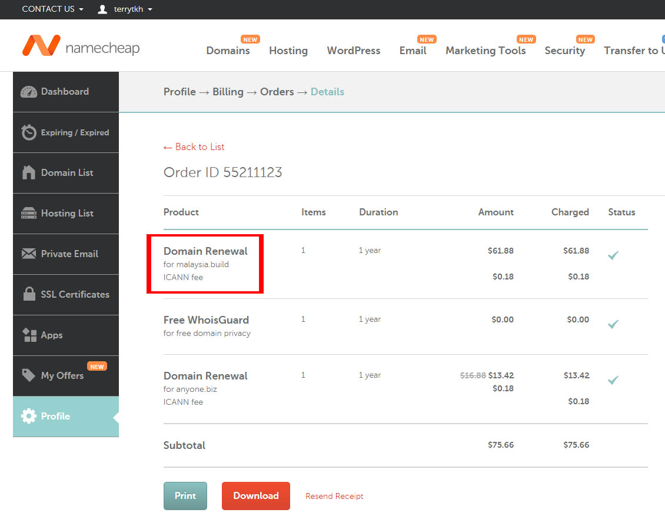Click the Charged column header

coord(570,212)
